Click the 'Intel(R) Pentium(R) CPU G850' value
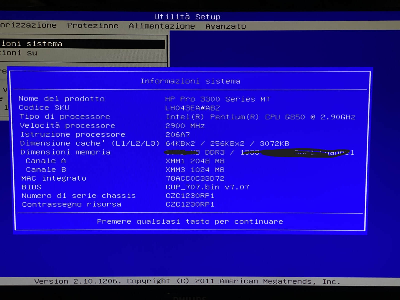Screen dimensions: 400x300 click(x=260, y=117)
